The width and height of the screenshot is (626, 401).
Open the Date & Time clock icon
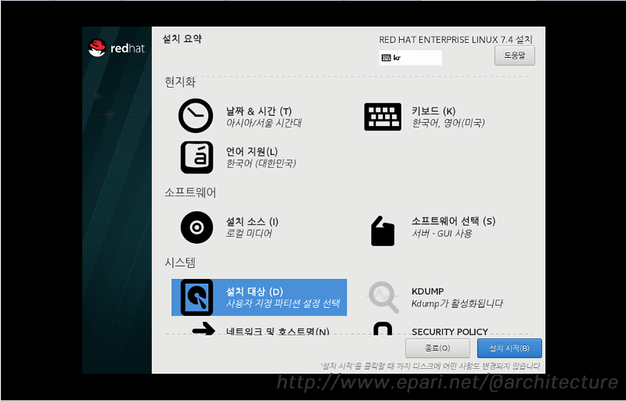point(196,116)
